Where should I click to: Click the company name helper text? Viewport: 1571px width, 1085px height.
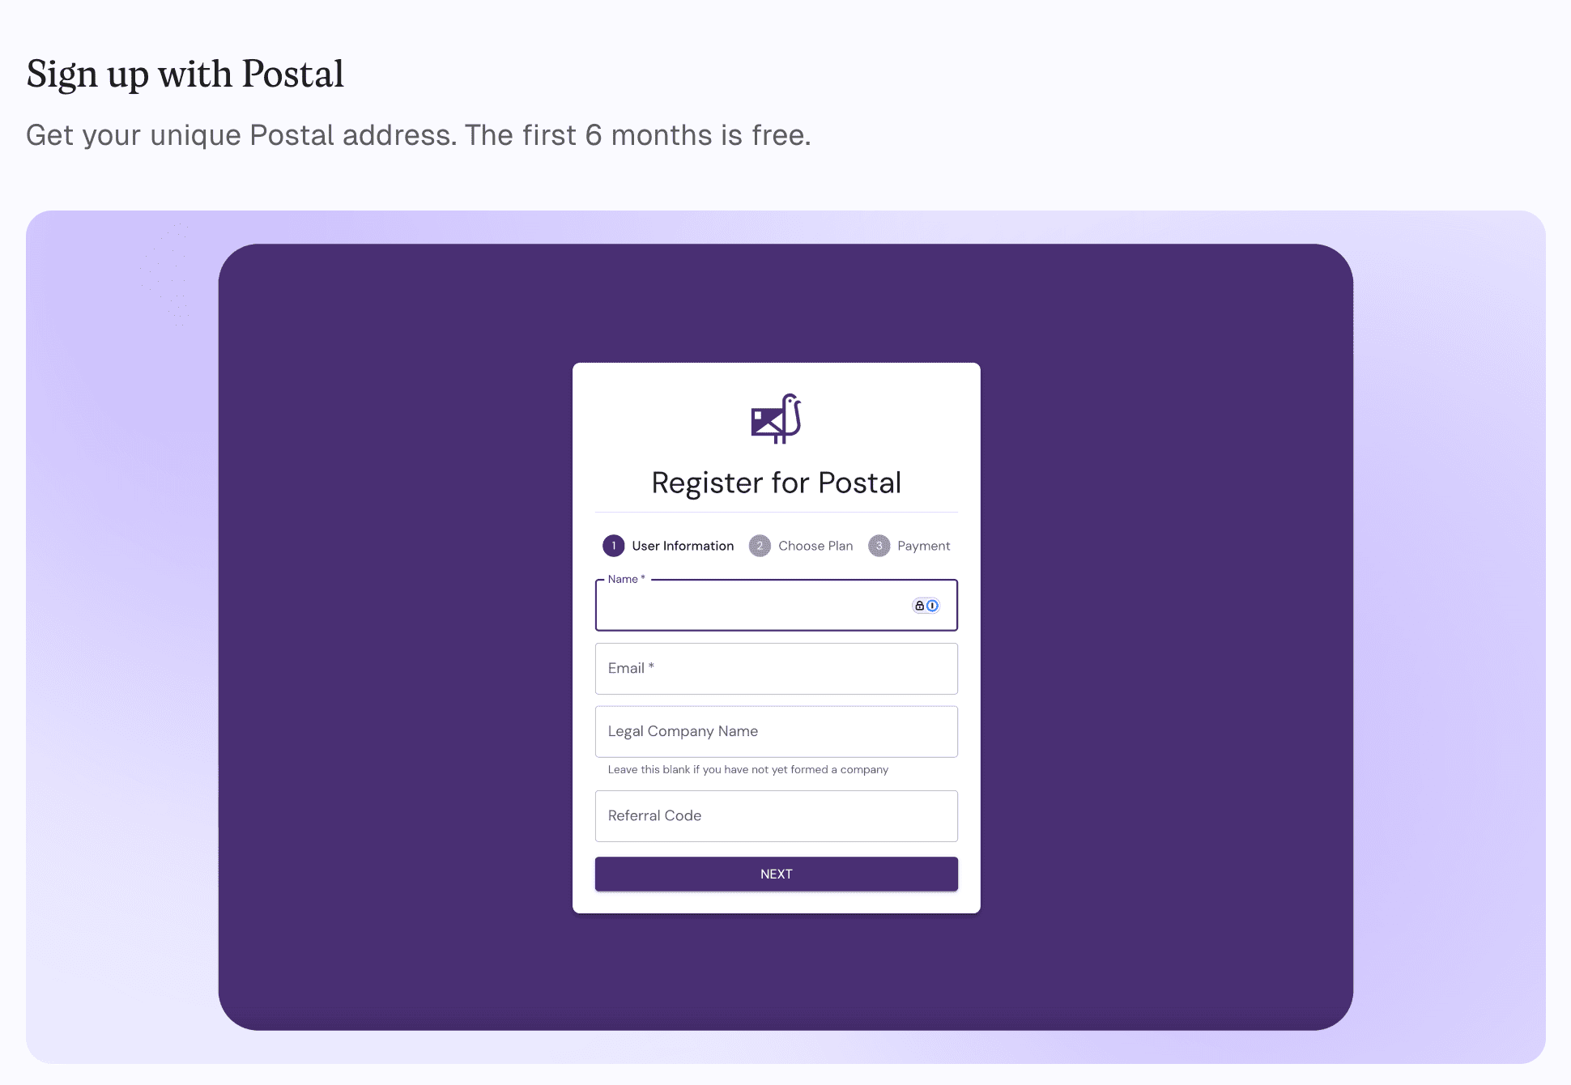pyautogui.click(x=747, y=769)
